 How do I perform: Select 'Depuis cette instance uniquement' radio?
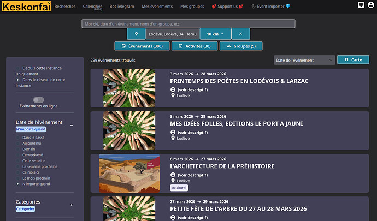point(17,68)
